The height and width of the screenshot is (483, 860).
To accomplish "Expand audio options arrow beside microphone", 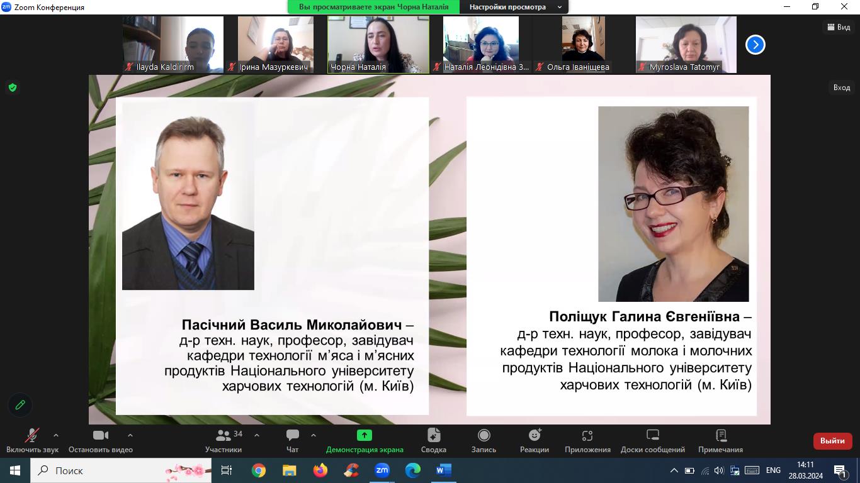I will click(x=56, y=435).
